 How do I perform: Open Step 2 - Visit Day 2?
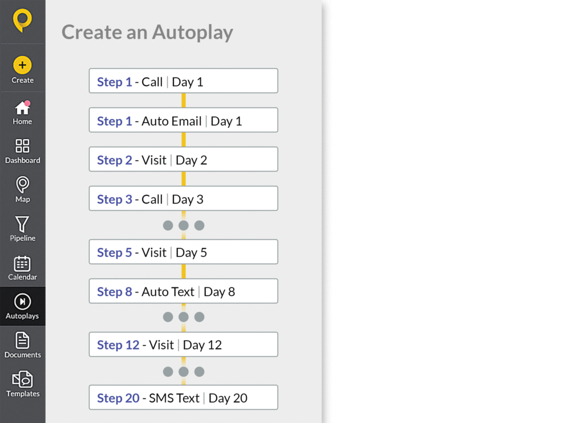coord(183,159)
